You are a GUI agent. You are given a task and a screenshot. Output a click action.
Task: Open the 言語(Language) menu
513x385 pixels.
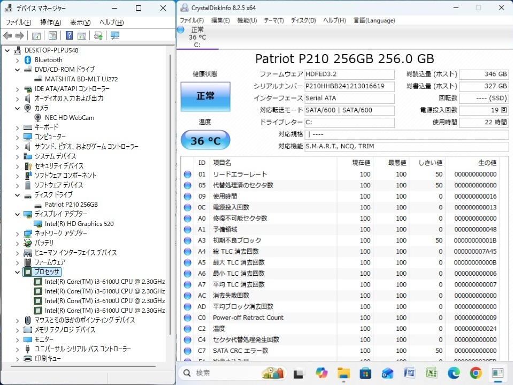pos(374,20)
